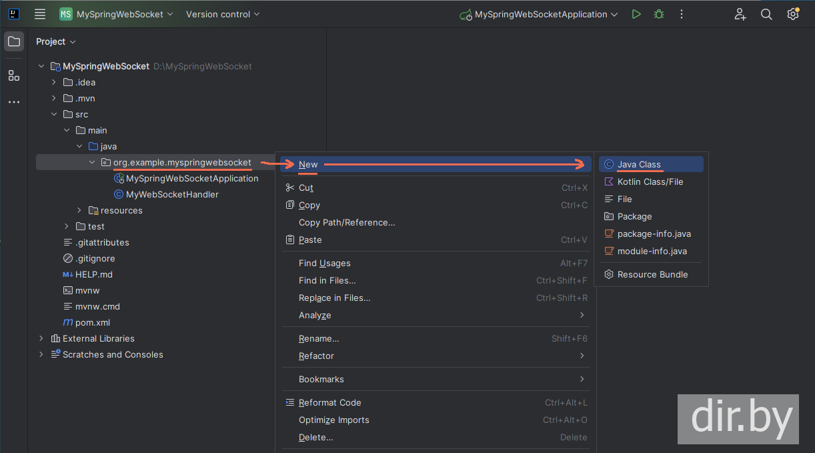This screenshot has width=815, height=453.
Task: Open Search Everywhere magnifier icon
Action: coord(766,14)
